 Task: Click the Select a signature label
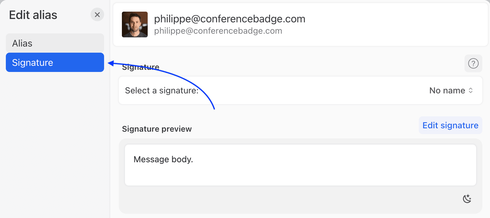click(161, 91)
